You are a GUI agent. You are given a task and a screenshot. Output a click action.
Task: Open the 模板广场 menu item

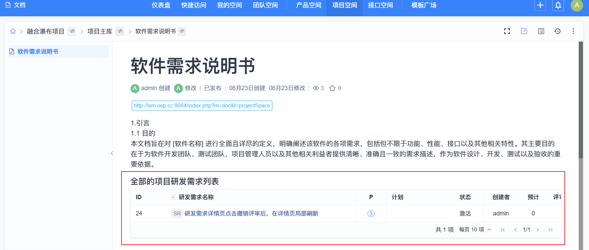coord(424,5)
